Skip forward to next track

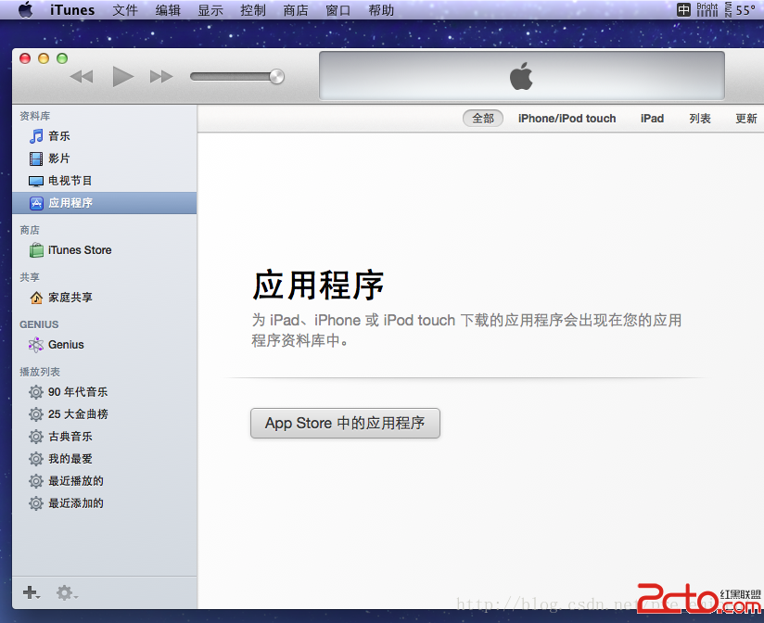point(161,76)
